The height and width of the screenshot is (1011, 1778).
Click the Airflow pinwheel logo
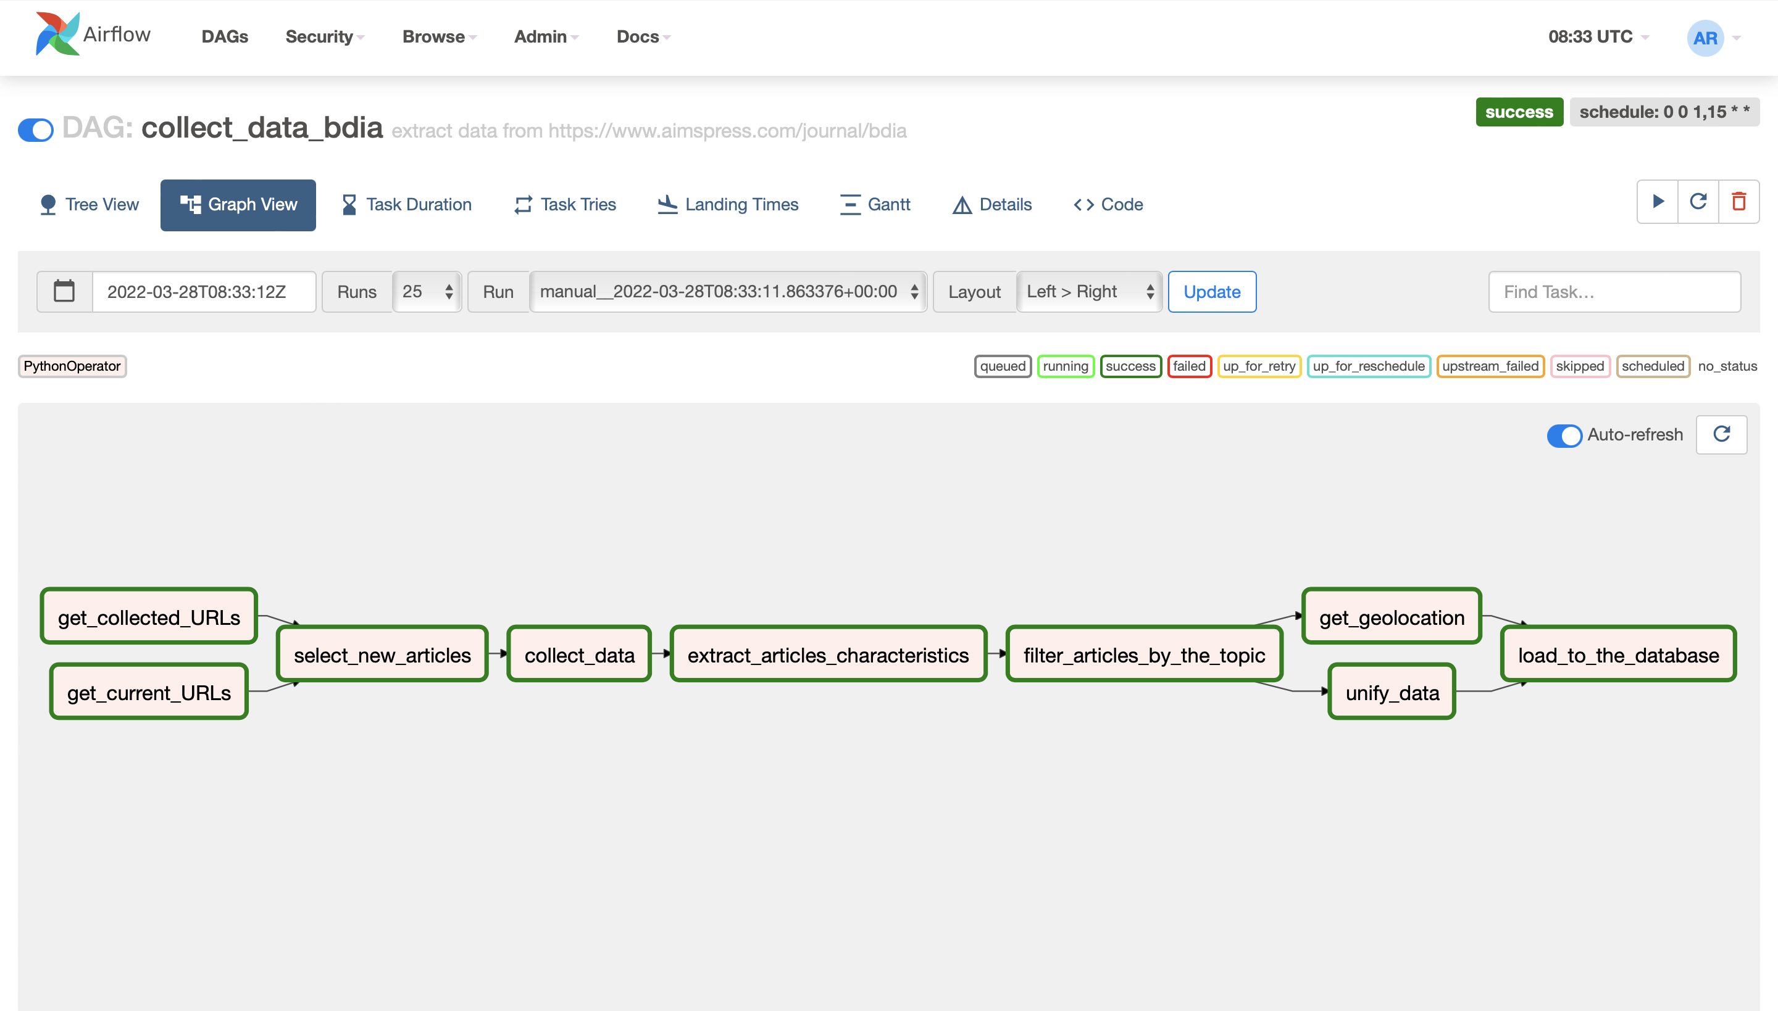tap(57, 34)
